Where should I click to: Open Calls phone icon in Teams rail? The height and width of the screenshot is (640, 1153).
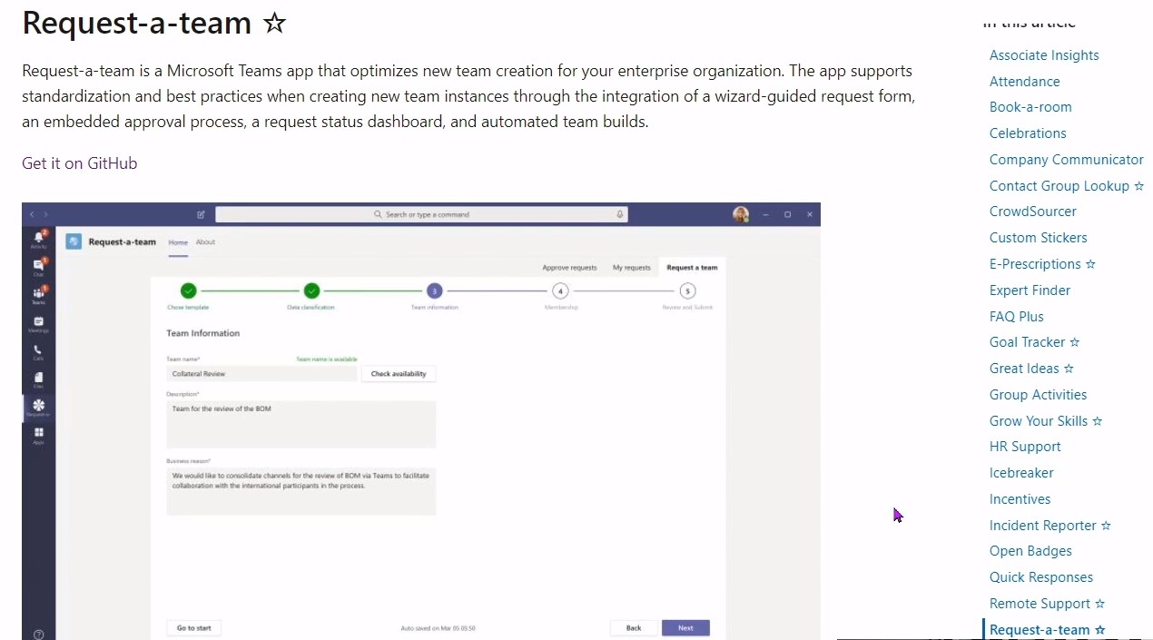point(38,351)
